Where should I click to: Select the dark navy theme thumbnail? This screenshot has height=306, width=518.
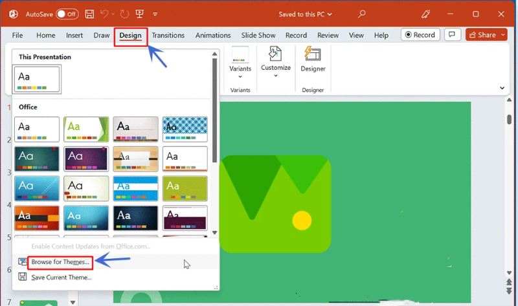click(135, 218)
